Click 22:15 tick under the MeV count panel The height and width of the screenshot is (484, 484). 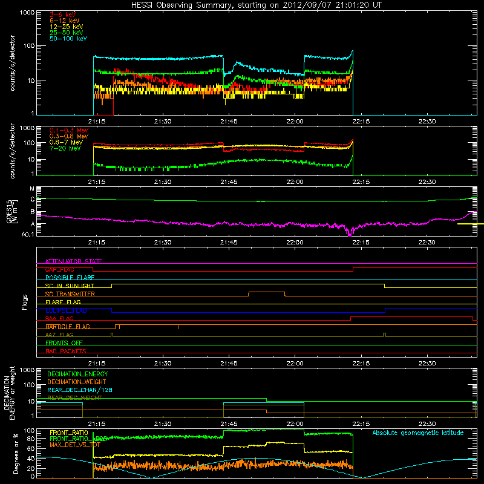361,182
